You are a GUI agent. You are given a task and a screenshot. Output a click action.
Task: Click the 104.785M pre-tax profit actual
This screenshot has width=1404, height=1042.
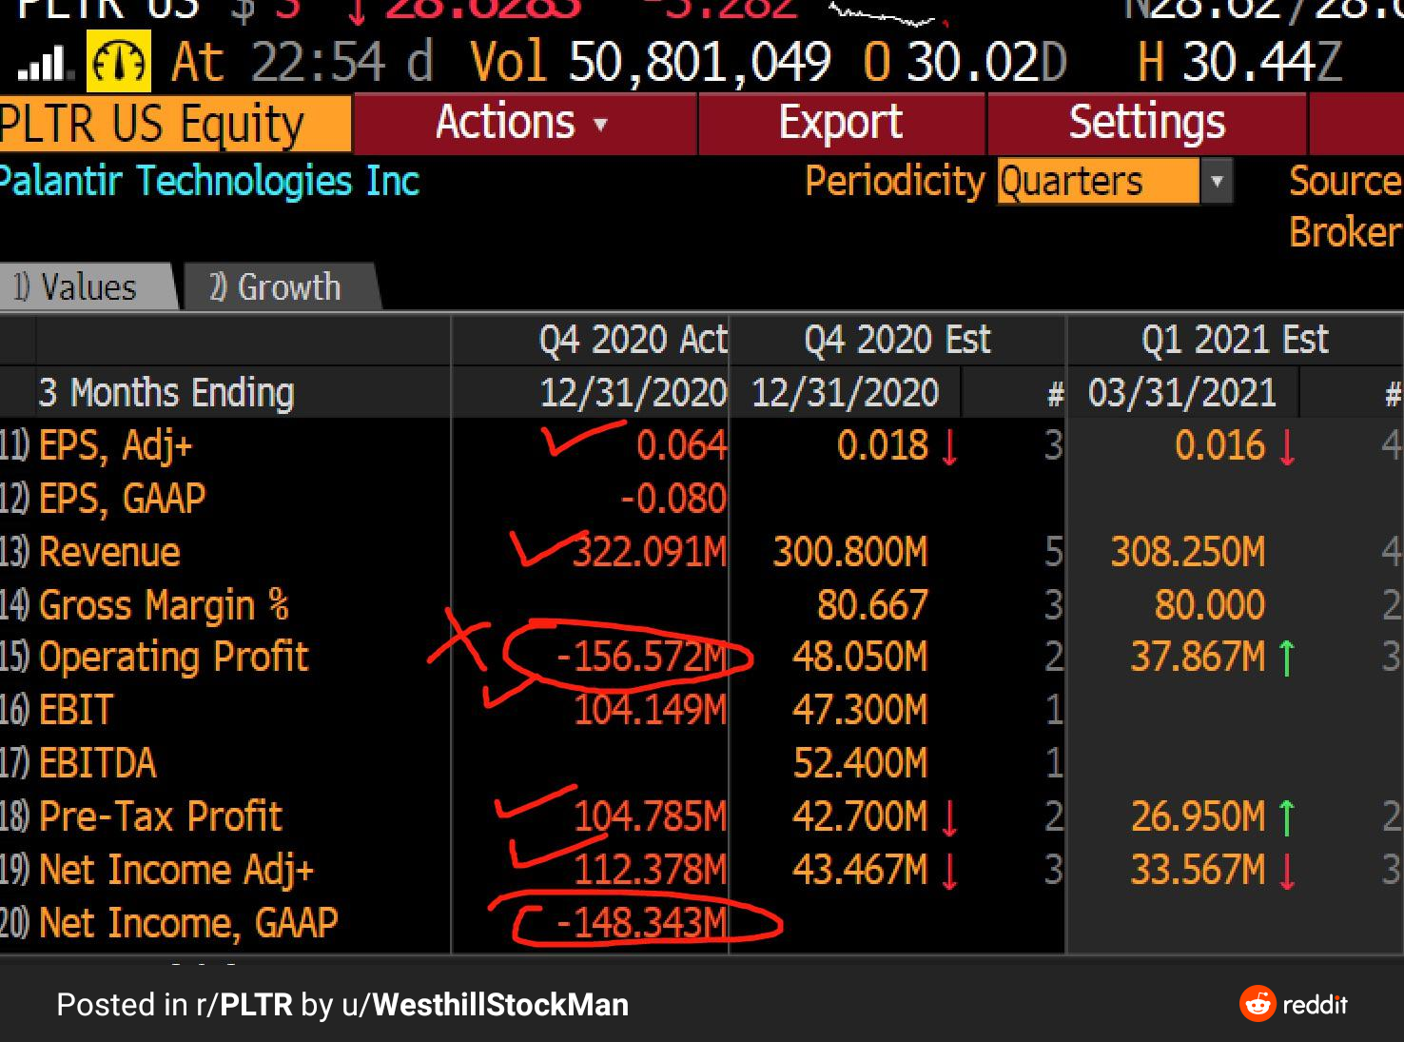pos(651,816)
